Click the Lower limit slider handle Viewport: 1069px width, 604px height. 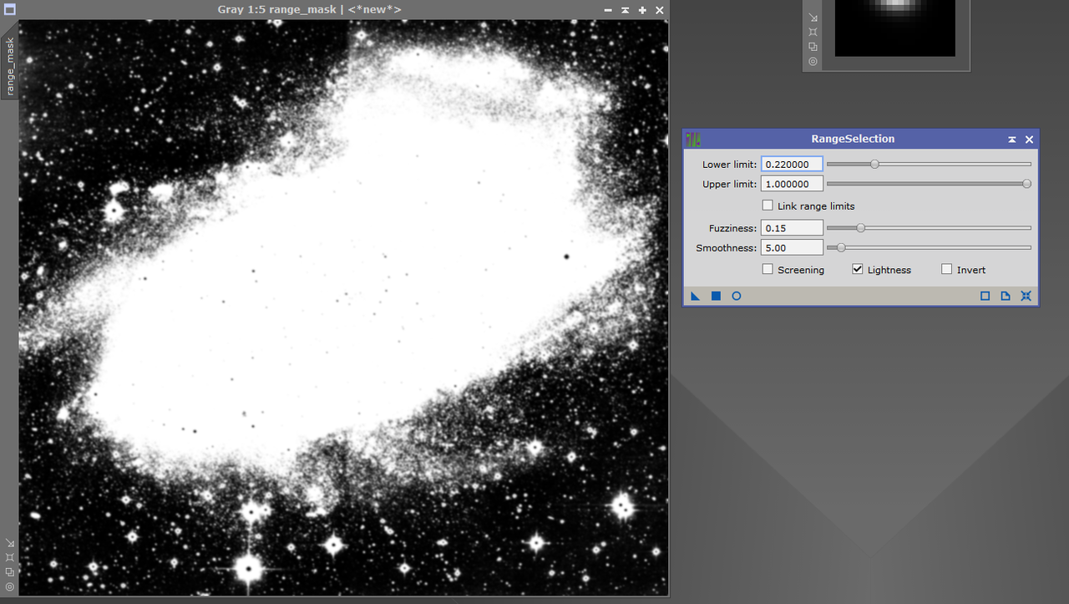click(874, 164)
